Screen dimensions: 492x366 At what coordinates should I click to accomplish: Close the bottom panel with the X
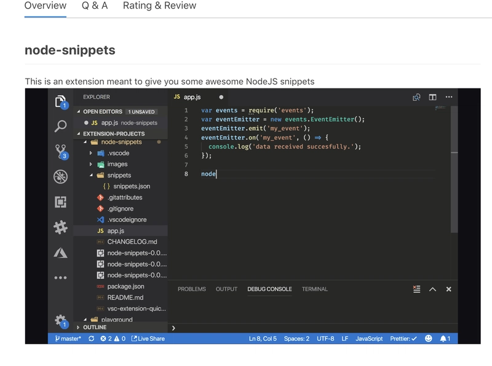click(449, 289)
